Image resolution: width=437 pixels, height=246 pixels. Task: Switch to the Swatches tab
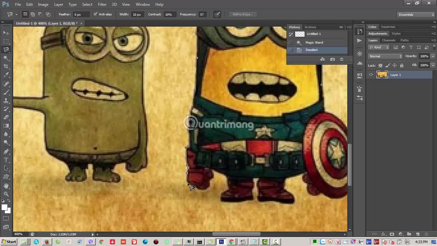pos(388,27)
